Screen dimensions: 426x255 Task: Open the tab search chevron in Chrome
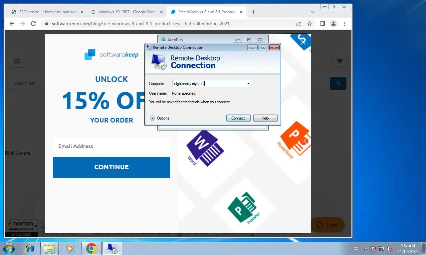coord(313,12)
